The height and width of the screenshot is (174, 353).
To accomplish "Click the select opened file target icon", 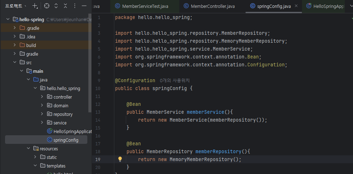I will (x=47, y=6).
